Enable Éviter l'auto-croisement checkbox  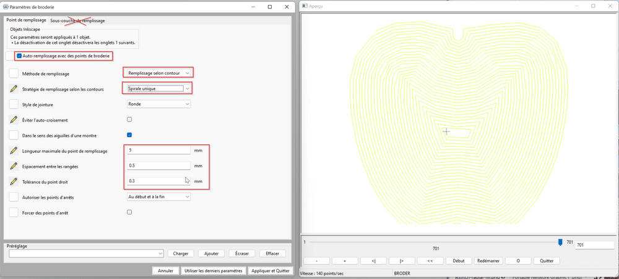coord(129,119)
